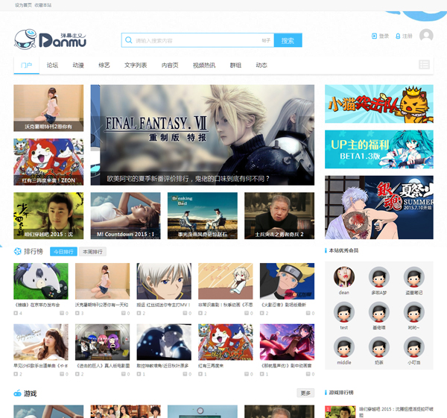Open the Yokai Watch ZEON thumbnail

click(48, 162)
